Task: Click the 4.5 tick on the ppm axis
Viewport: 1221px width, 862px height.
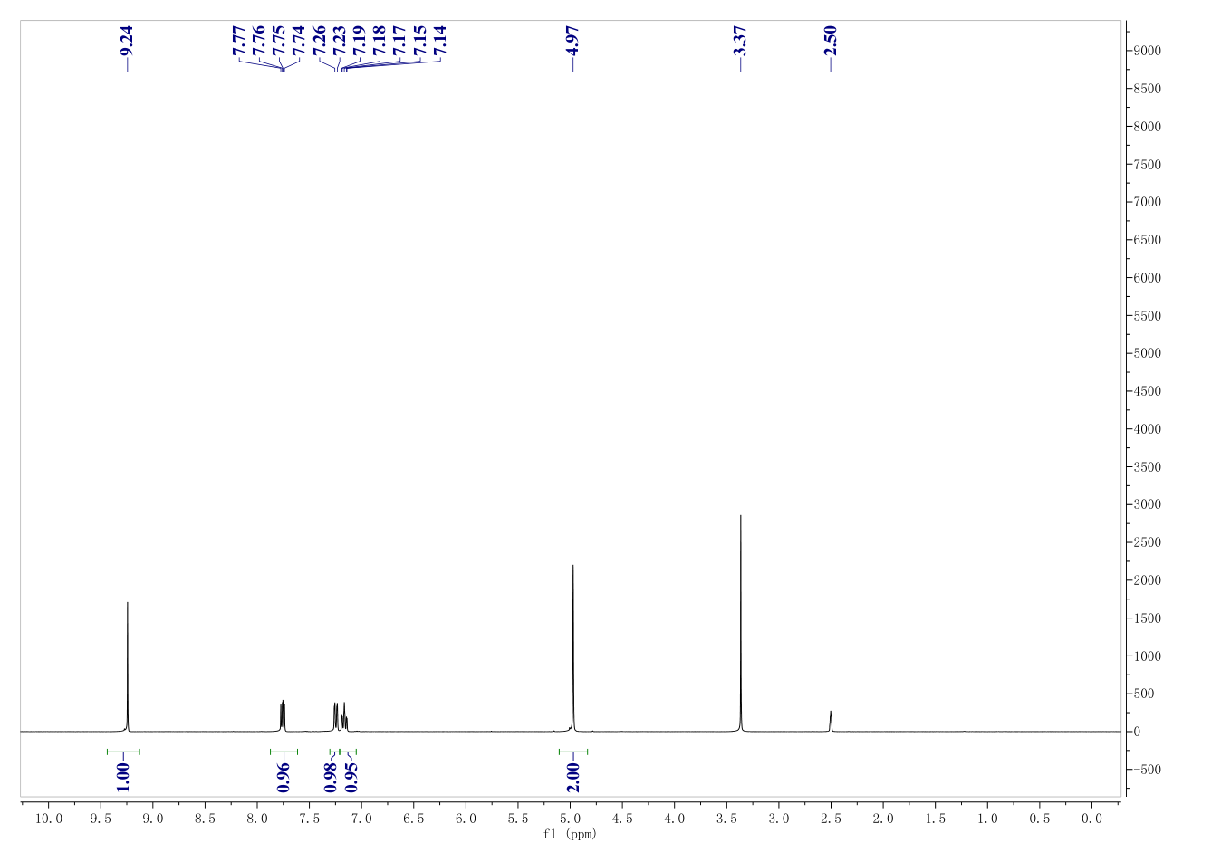Action: [622, 819]
